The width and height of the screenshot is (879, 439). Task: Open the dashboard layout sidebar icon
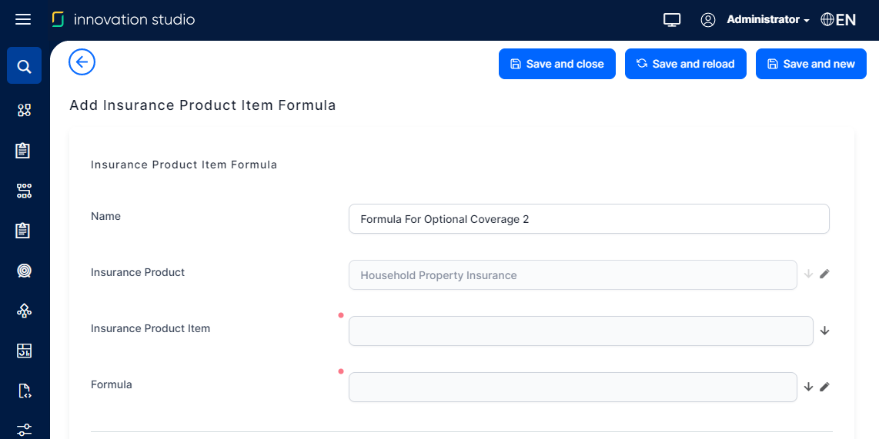tap(24, 351)
